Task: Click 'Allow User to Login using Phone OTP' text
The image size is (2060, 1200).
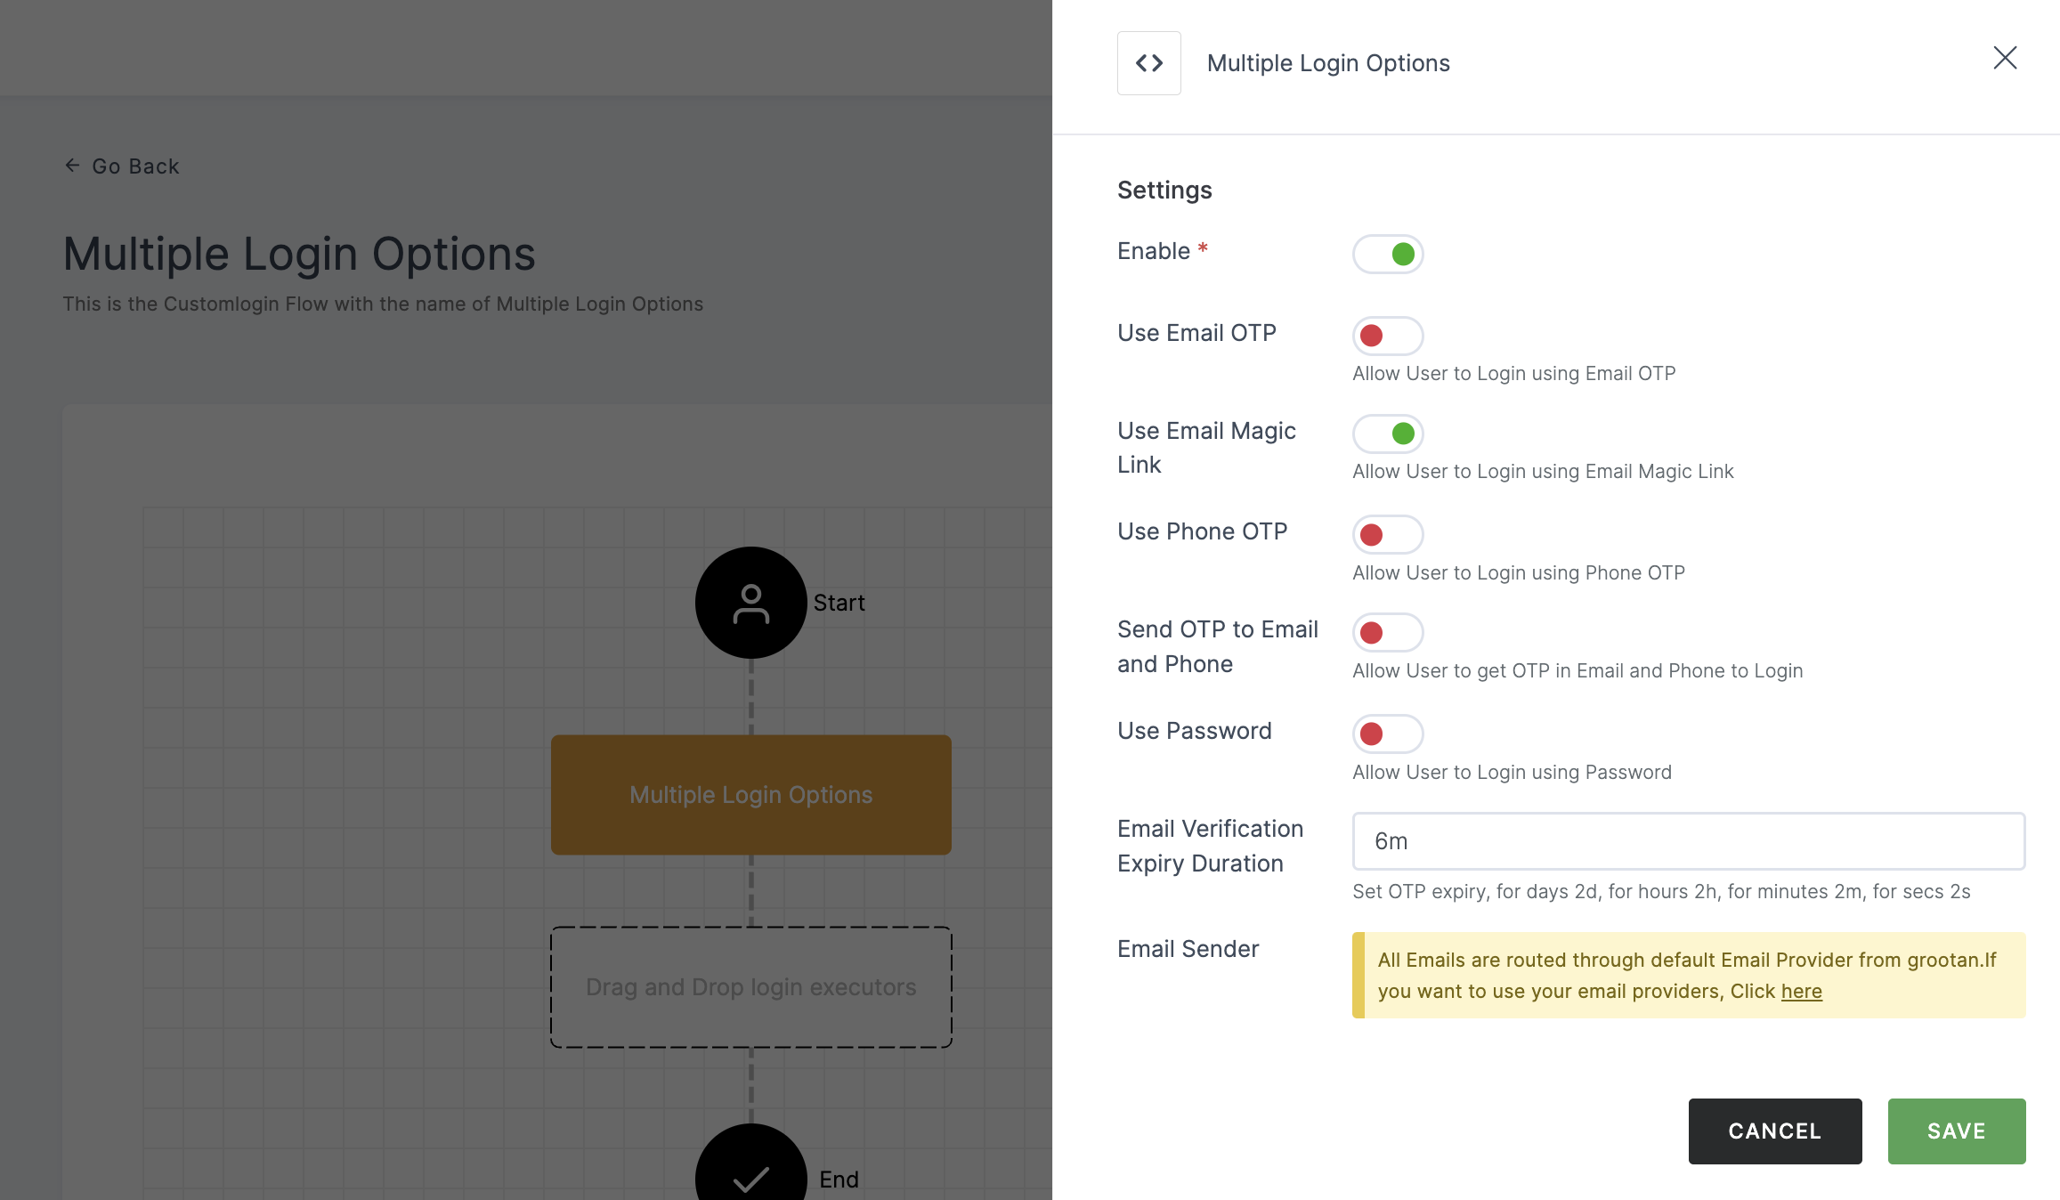Action: coord(1519,573)
